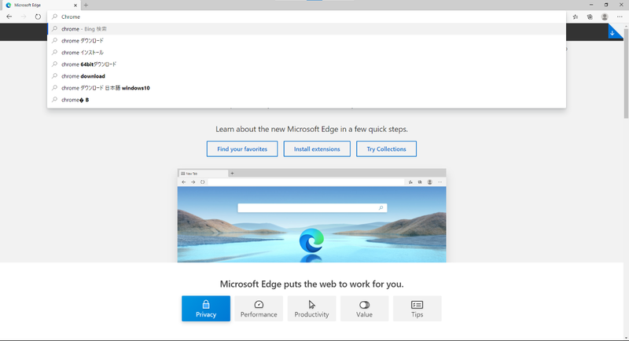Open a new tab with plus icon
This screenshot has width=629, height=341.
pos(86,5)
